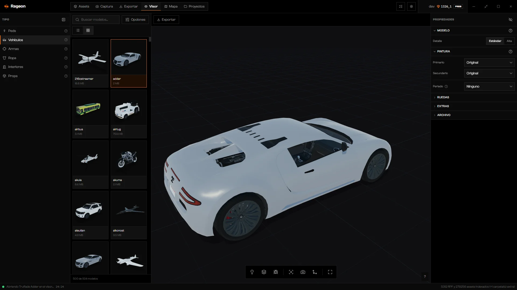The image size is (517, 290).
Task: Select Props category
Action: 35,76
